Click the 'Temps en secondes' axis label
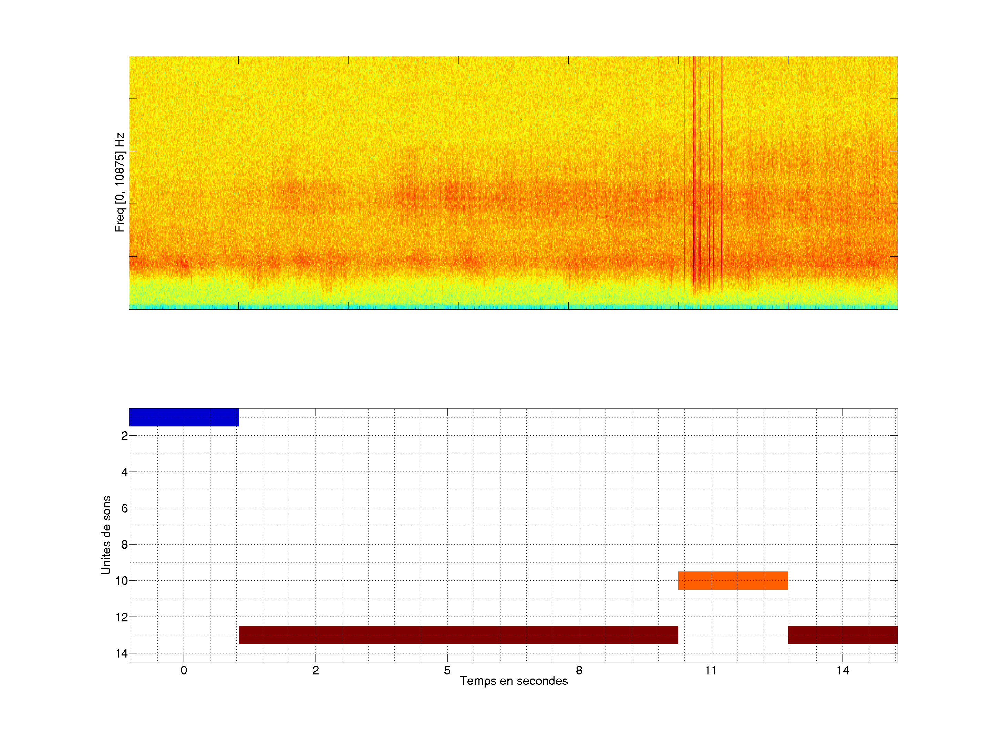 (514, 681)
